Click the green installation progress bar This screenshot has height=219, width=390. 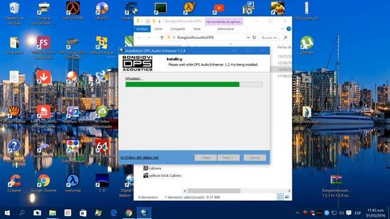[x=194, y=85]
